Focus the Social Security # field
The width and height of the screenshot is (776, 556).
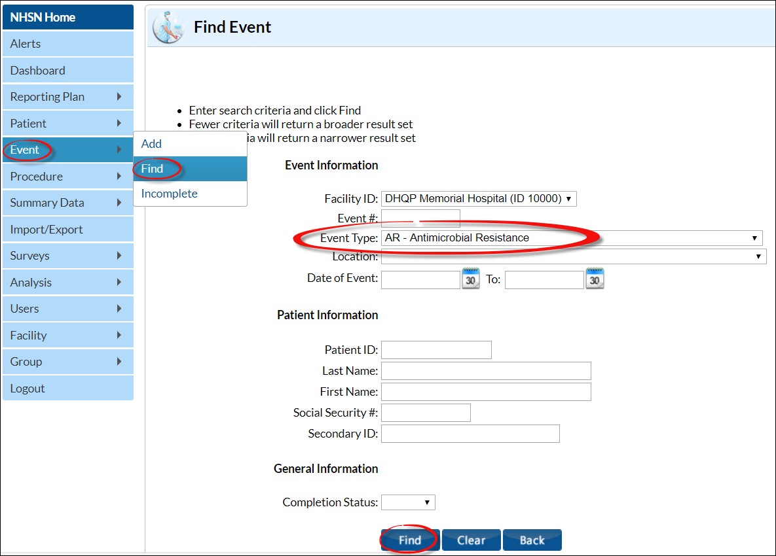point(426,413)
